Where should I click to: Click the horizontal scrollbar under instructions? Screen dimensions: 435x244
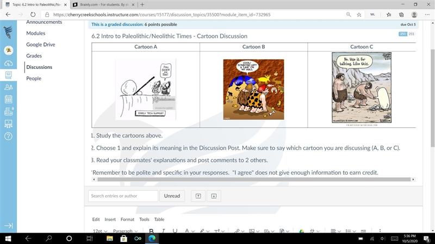pos(254,179)
